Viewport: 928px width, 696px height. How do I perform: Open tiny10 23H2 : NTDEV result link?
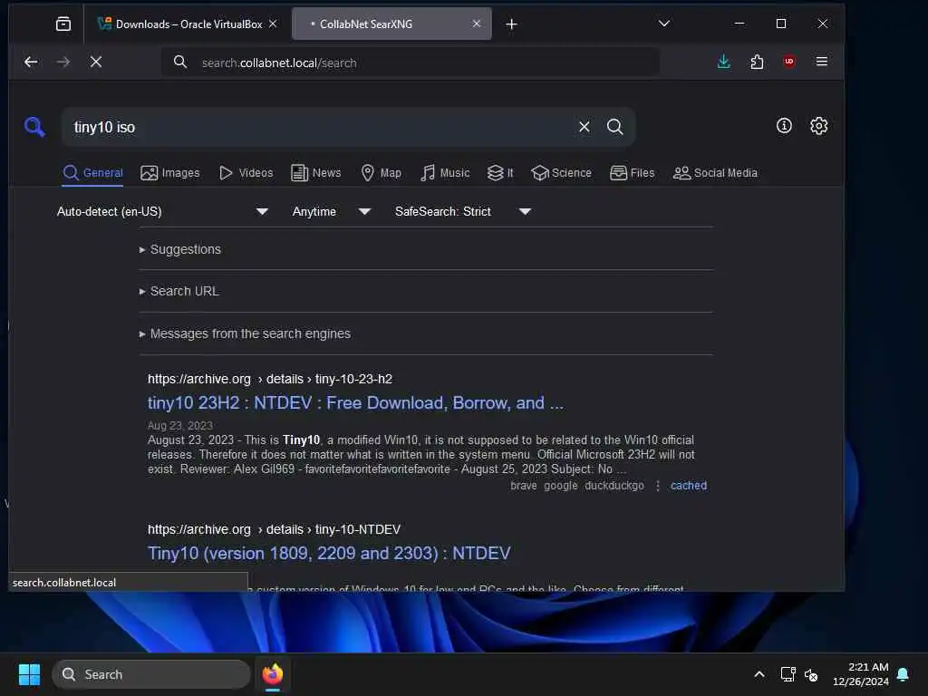click(355, 403)
